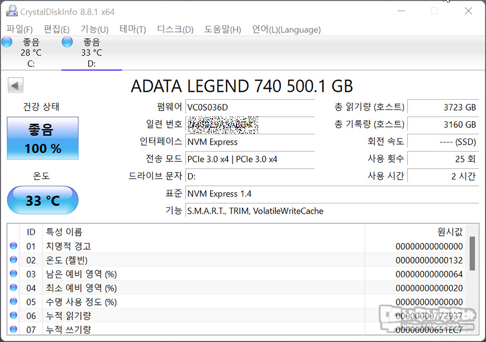
Task: Select the D: drive tab at 33 °C
Action: click(x=92, y=53)
